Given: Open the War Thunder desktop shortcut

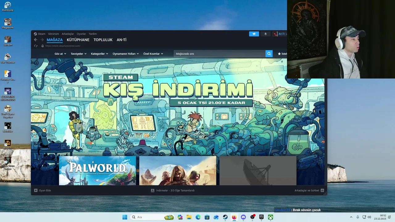Looking at the screenshot, I should tap(8, 59).
